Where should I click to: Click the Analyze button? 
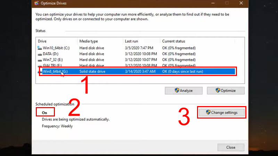point(183,90)
